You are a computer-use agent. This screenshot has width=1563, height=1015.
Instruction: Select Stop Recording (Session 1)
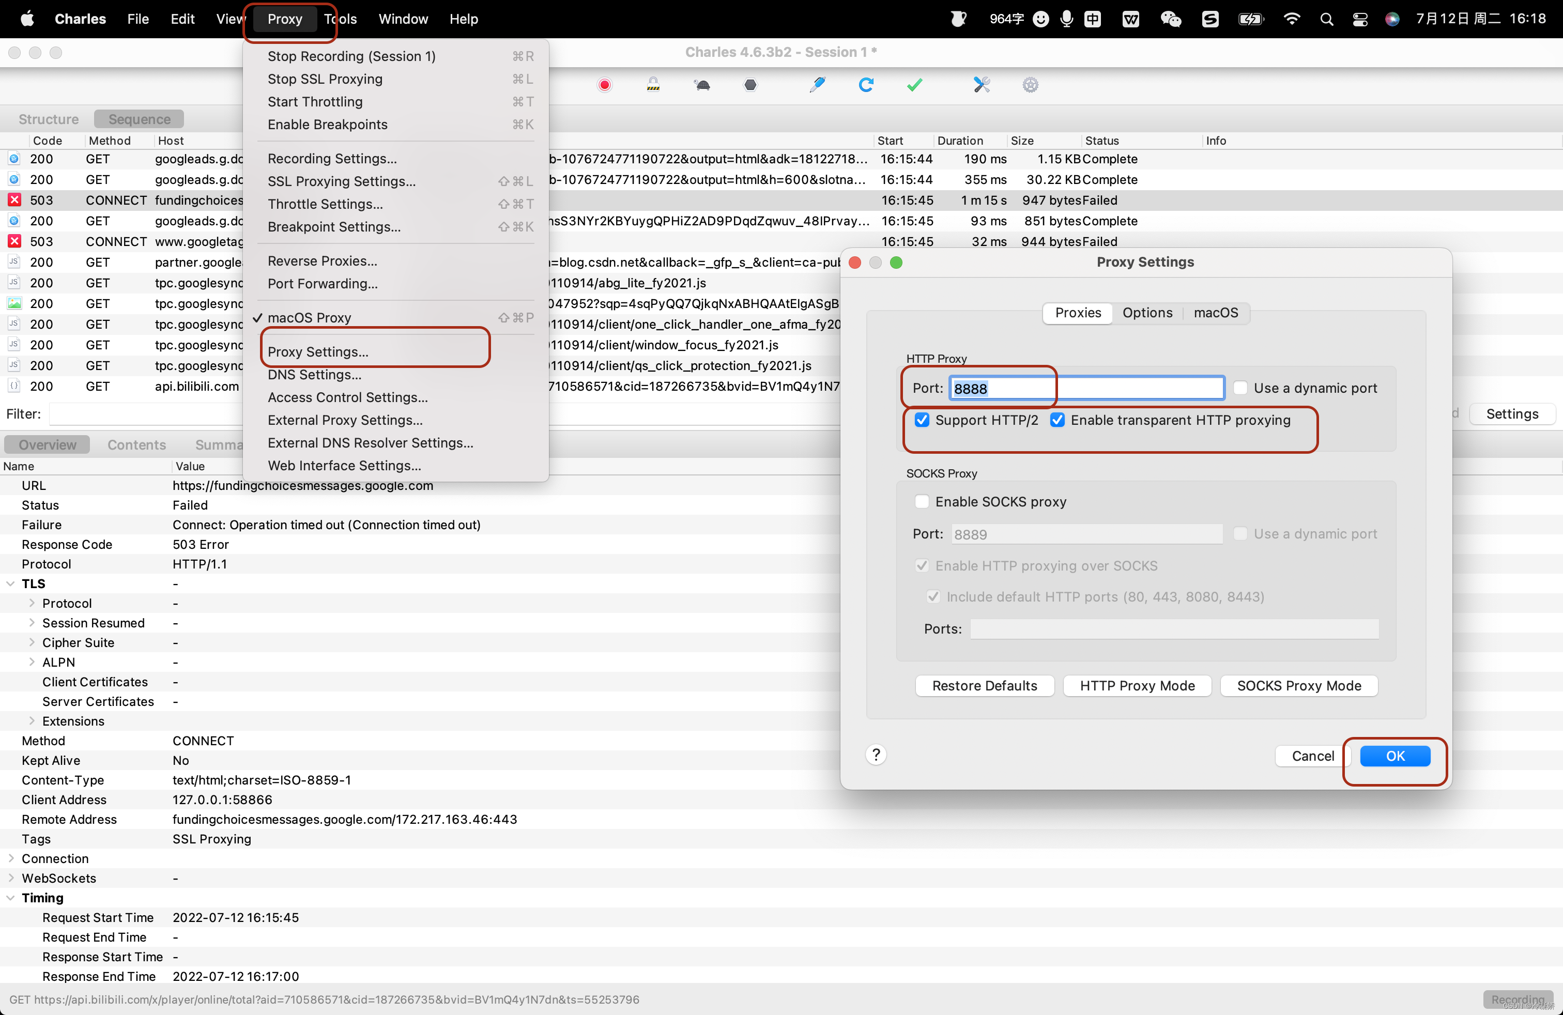click(x=395, y=56)
